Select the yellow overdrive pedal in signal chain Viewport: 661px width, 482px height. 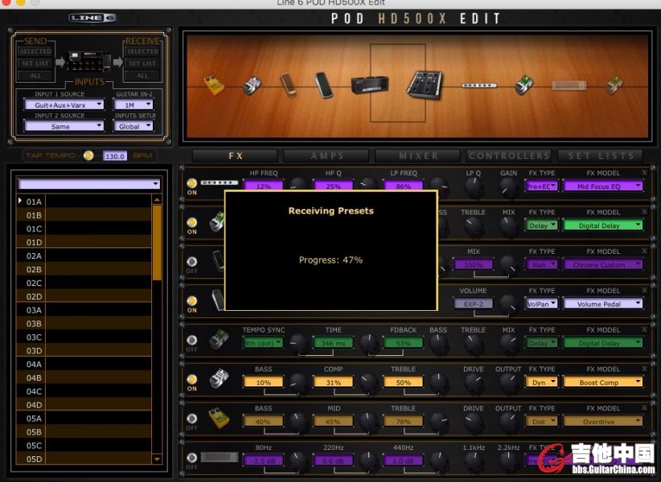pos(215,84)
